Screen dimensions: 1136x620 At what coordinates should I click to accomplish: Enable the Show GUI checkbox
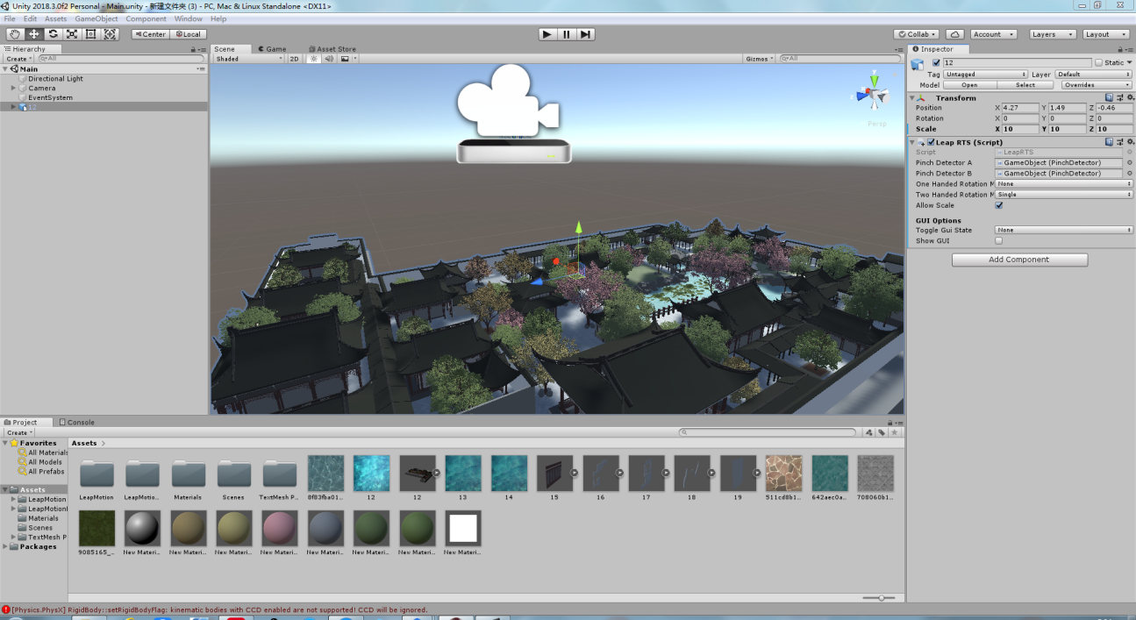point(998,240)
